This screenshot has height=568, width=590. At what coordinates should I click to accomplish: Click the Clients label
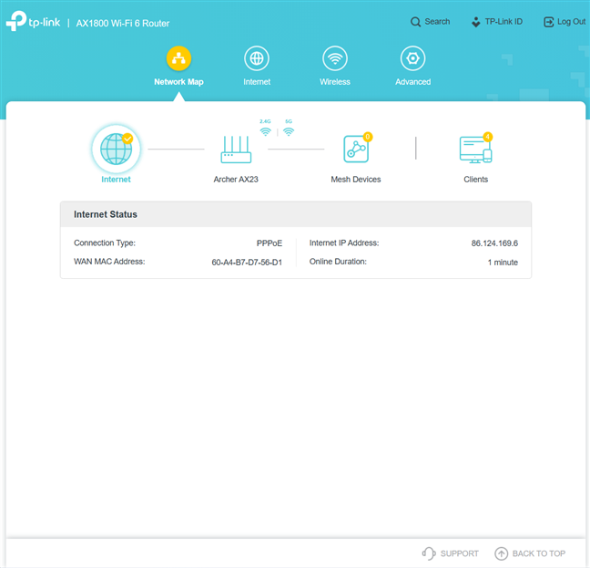pyautogui.click(x=475, y=180)
